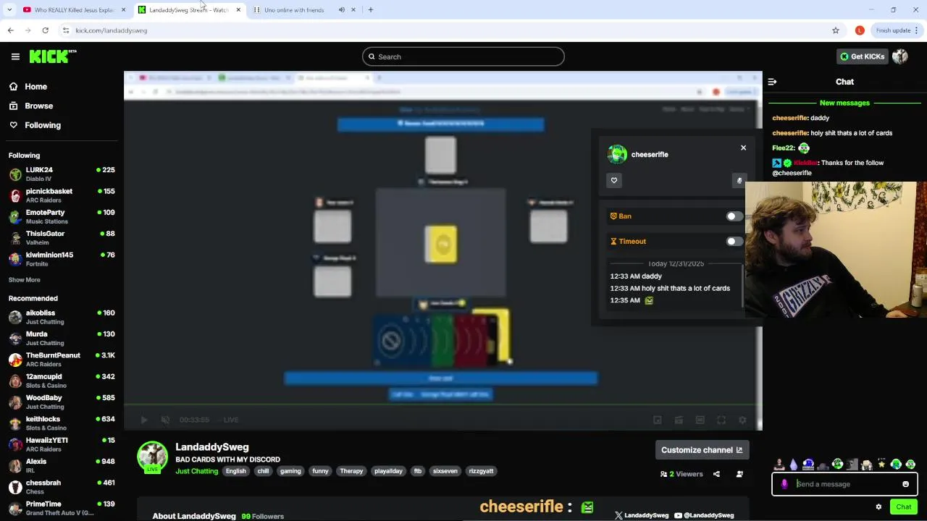The image size is (927, 521).
Task: Expand Show more in Following list
Action: point(25,280)
